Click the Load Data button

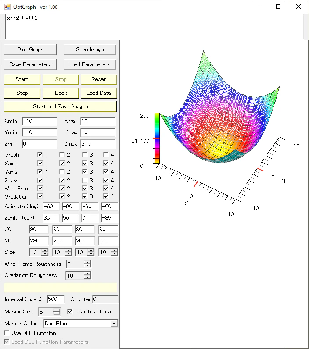click(x=99, y=93)
